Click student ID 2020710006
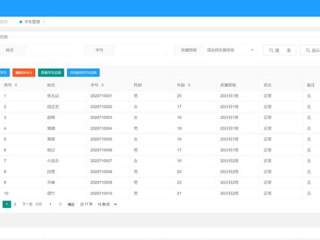This screenshot has width=320, height=240. click(101, 150)
